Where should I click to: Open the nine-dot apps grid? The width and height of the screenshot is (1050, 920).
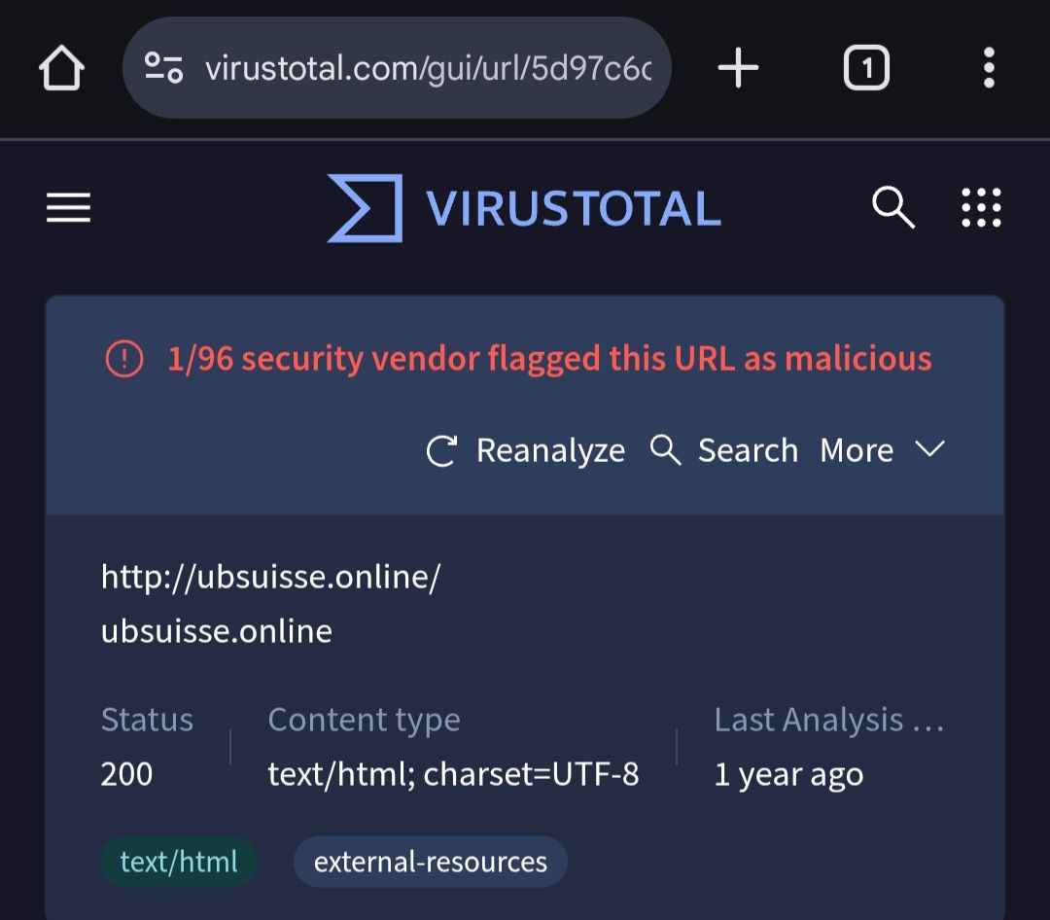980,208
